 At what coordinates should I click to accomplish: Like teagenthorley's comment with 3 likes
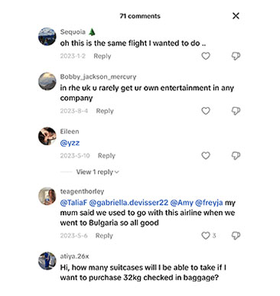click(206, 236)
